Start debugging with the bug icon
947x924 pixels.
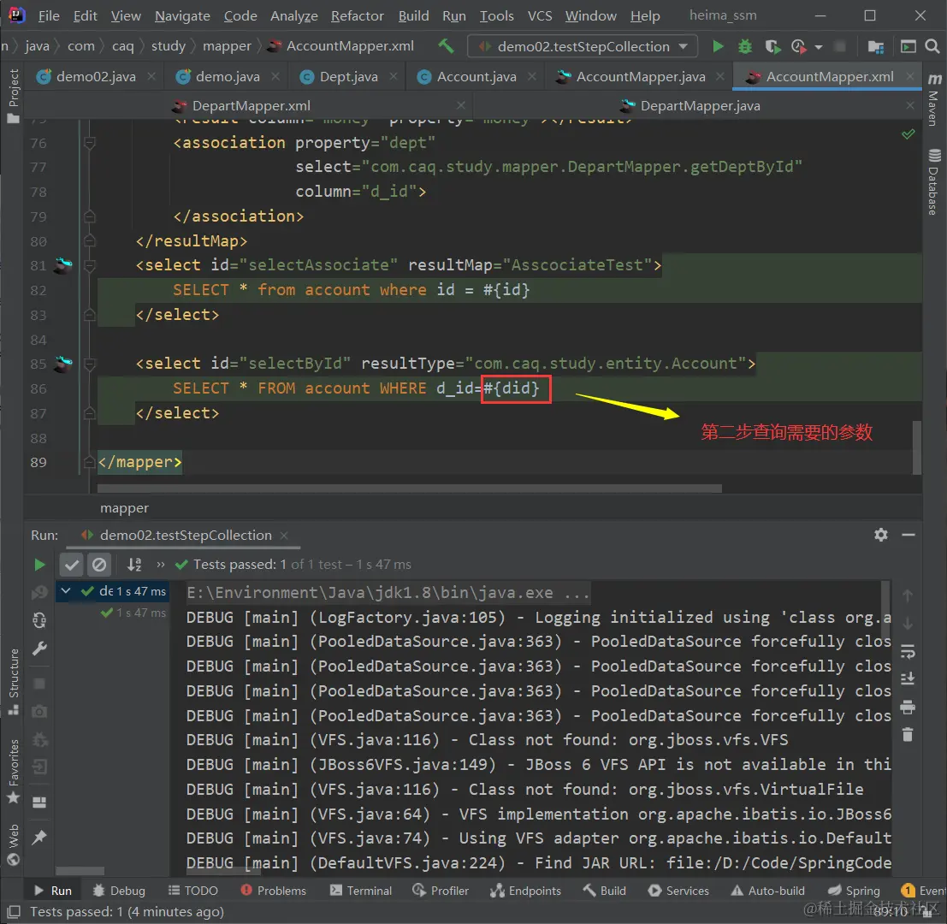tap(744, 46)
